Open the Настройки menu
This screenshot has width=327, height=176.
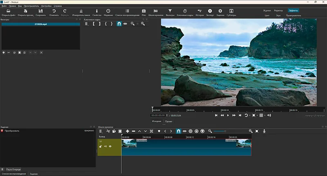[x=46, y=6]
